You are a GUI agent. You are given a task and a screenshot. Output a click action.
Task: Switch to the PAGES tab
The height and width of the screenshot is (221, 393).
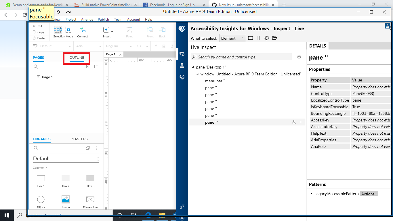pos(38,58)
